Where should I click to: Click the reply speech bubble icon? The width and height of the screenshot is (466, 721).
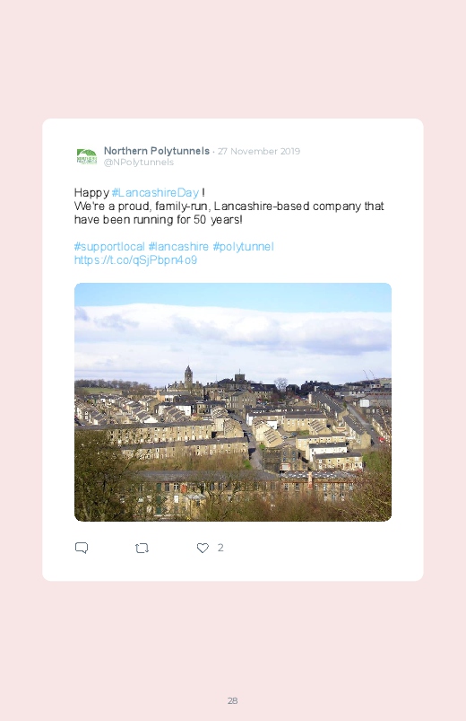point(82,548)
